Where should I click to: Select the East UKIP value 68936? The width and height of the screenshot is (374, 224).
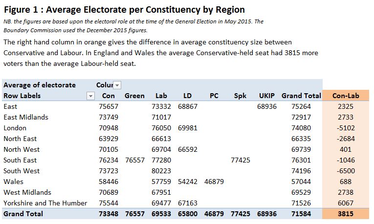point(268,106)
